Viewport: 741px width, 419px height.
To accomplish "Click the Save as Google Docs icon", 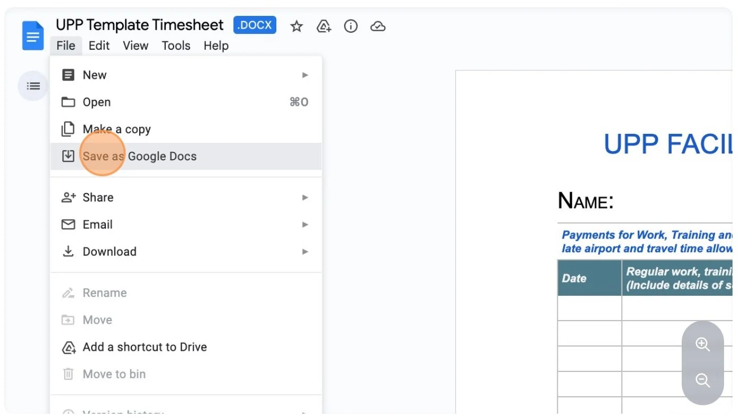I will [68, 156].
